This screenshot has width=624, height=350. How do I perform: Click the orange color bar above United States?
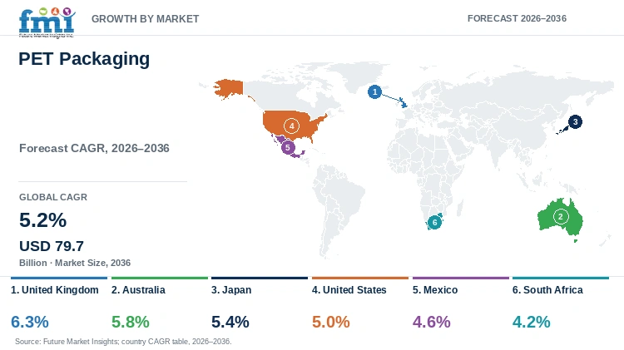point(360,278)
